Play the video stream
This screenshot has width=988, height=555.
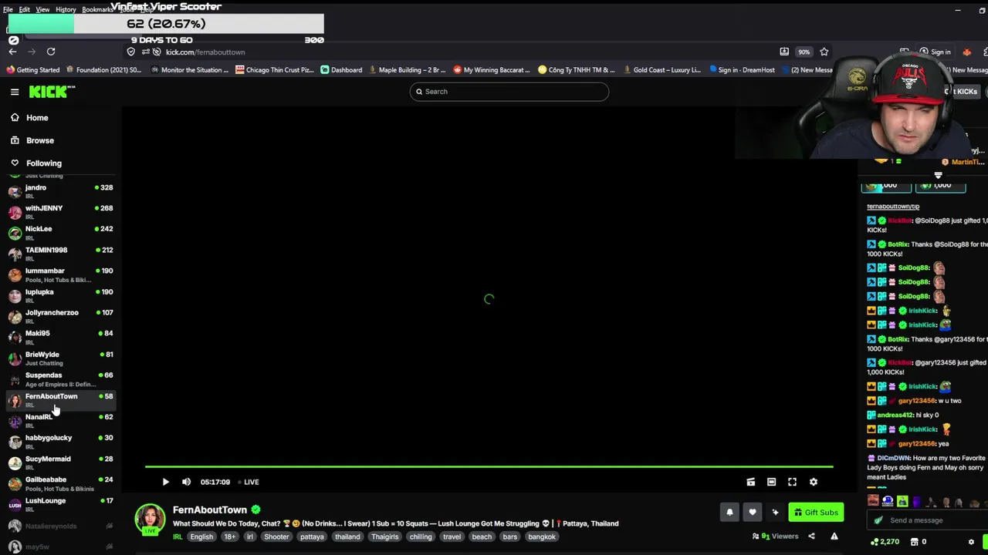[x=165, y=482]
